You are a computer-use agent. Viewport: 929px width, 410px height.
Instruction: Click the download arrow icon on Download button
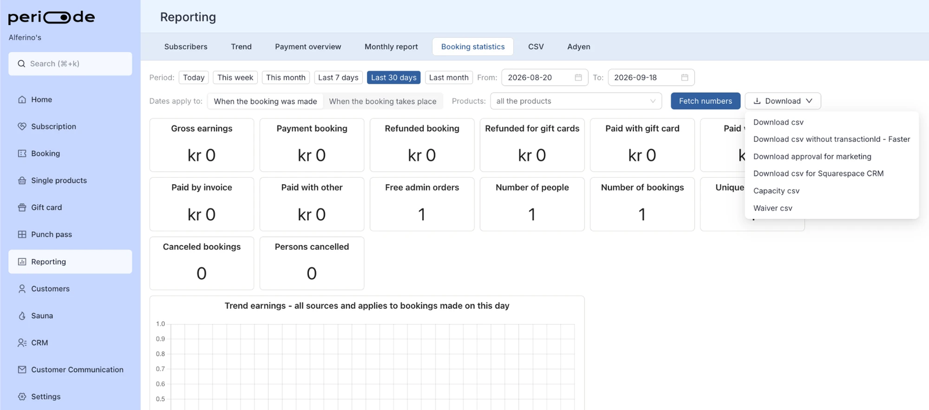tap(757, 101)
